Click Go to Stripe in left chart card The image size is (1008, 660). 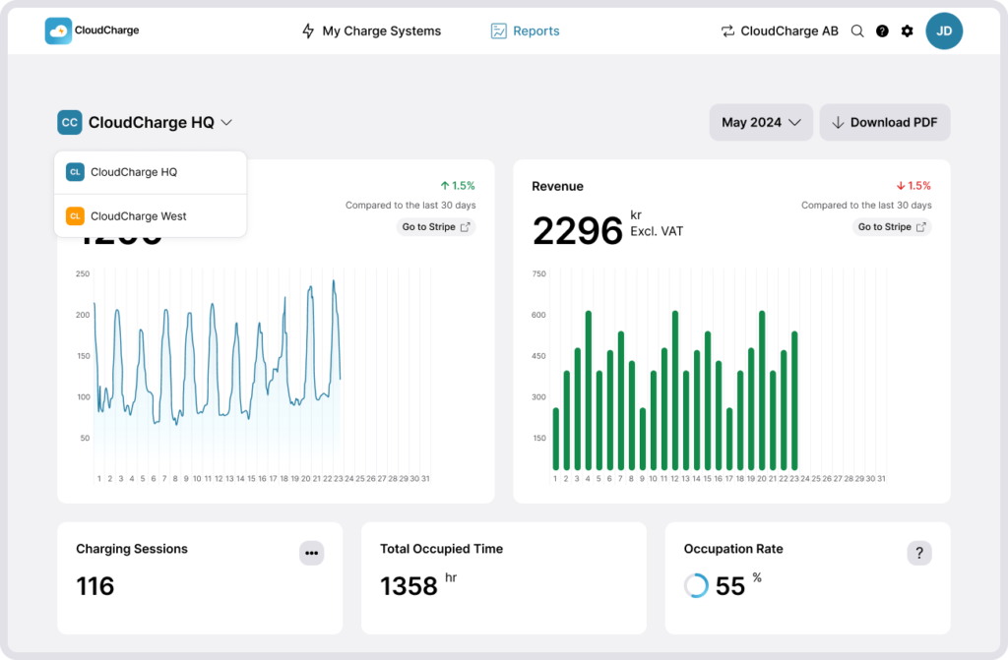[436, 227]
